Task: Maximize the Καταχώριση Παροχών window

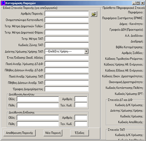Action: click(138, 3)
